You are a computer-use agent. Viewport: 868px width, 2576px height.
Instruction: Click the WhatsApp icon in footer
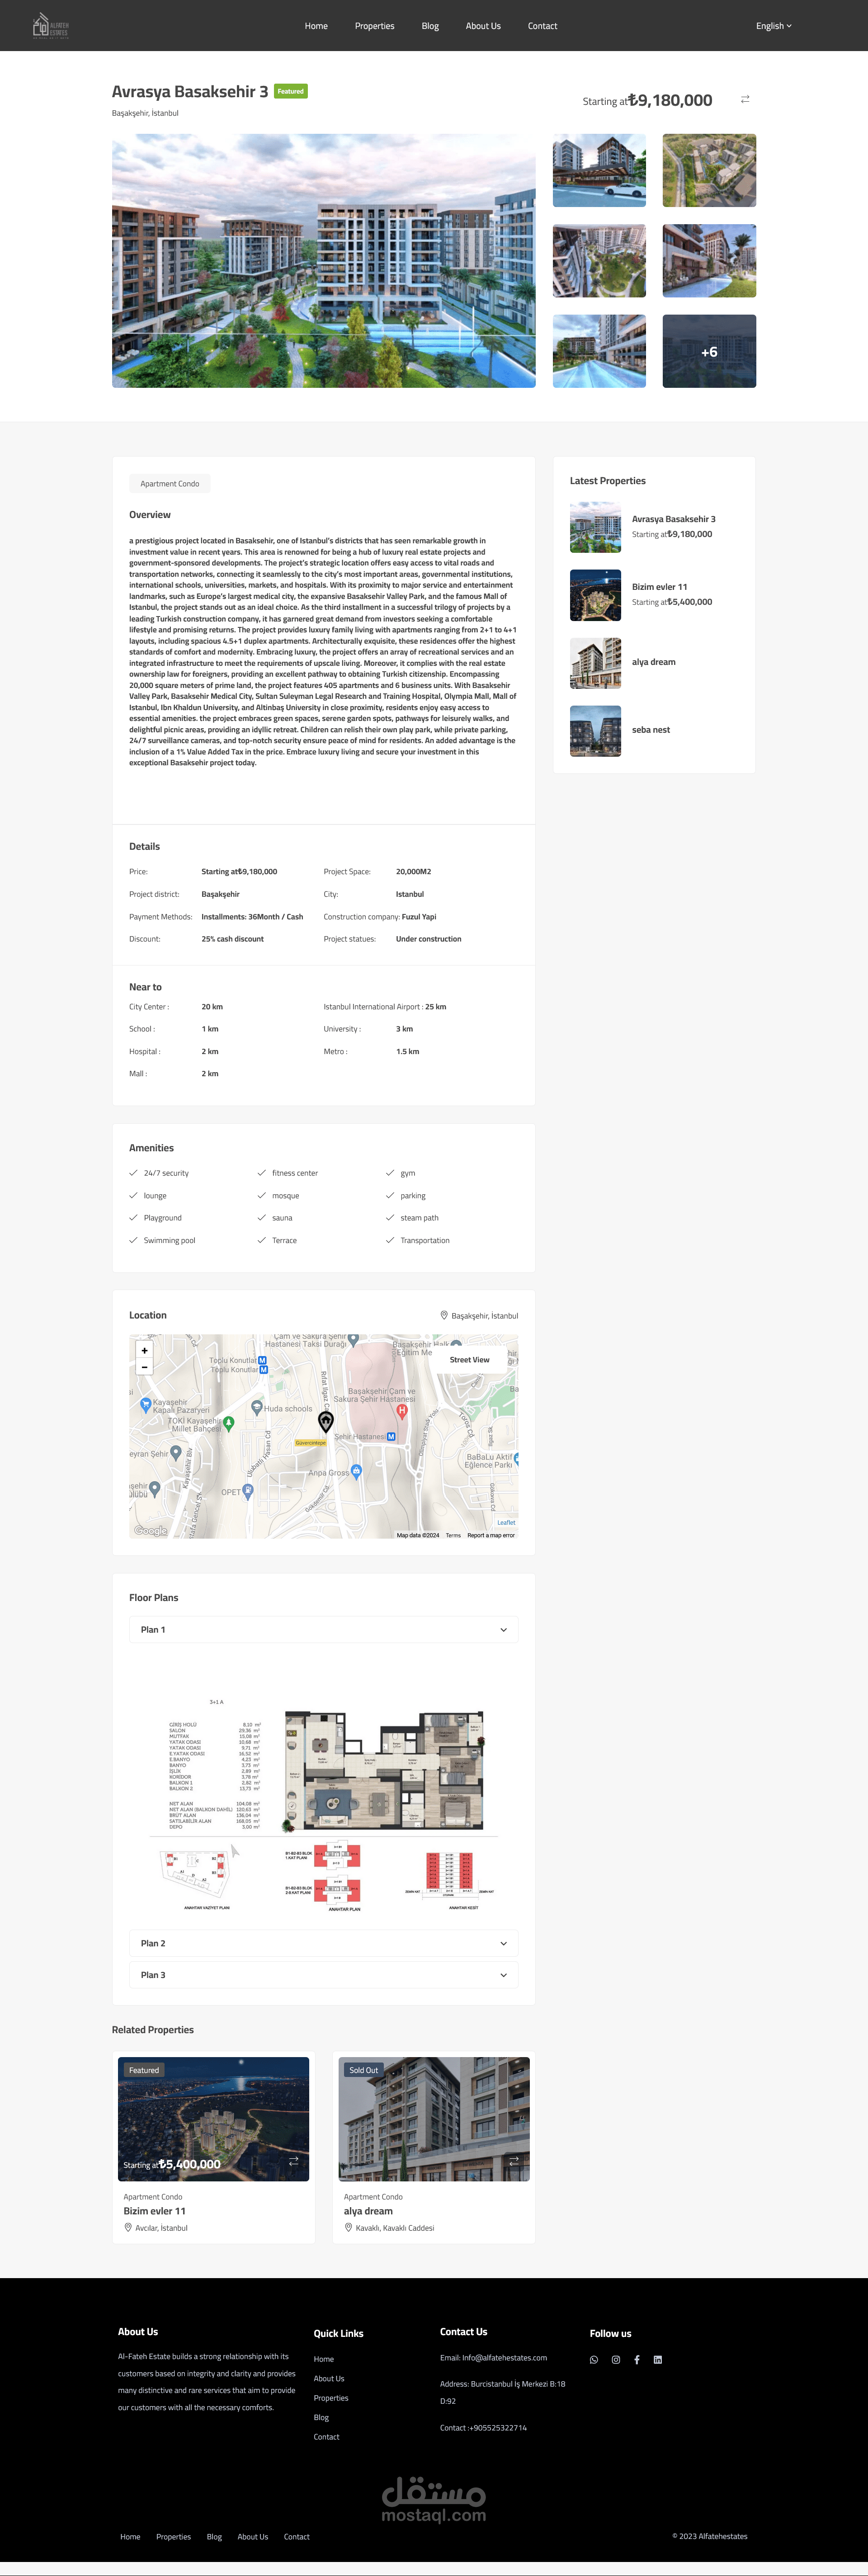(x=594, y=2360)
